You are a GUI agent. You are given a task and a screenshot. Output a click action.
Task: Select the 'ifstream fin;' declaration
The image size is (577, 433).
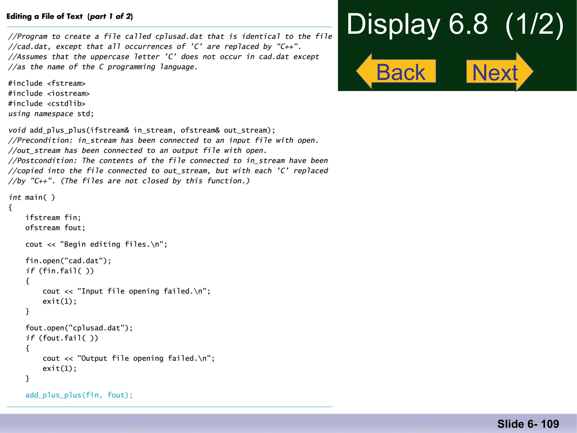(53, 218)
